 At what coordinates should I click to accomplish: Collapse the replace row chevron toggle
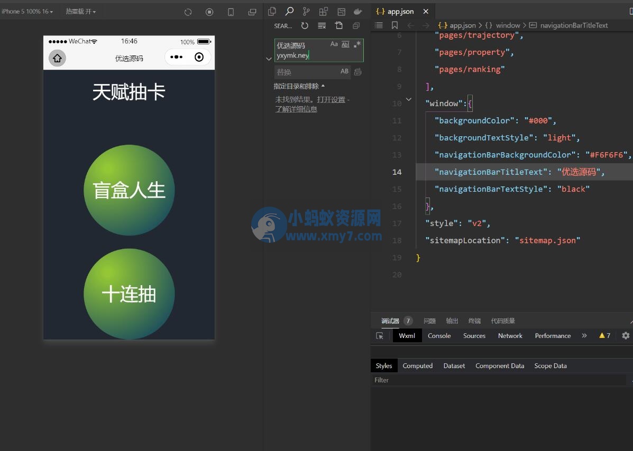coord(269,59)
